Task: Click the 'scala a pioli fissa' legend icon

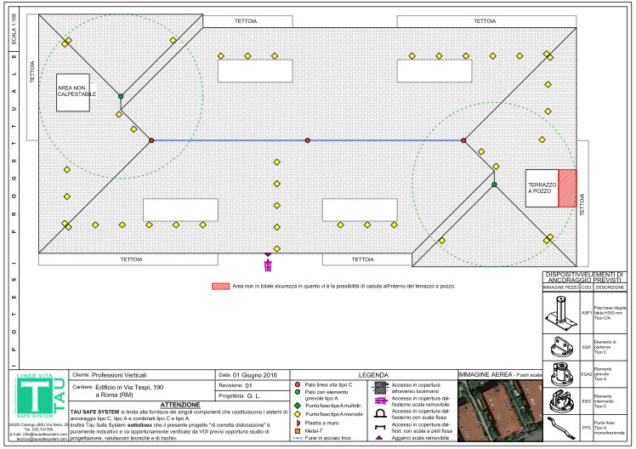Action: [x=380, y=427]
